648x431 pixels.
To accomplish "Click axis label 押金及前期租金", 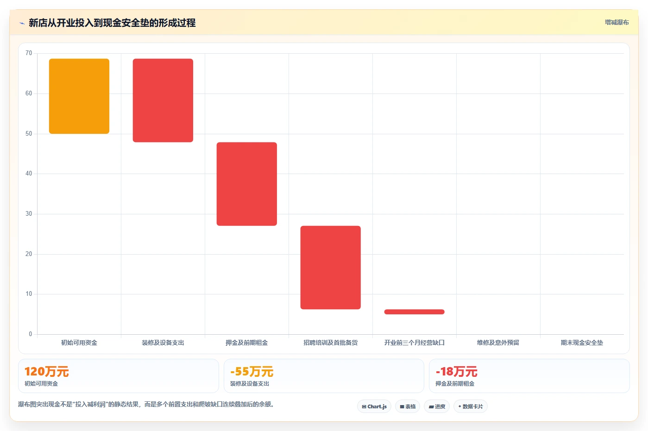I will (x=247, y=343).
